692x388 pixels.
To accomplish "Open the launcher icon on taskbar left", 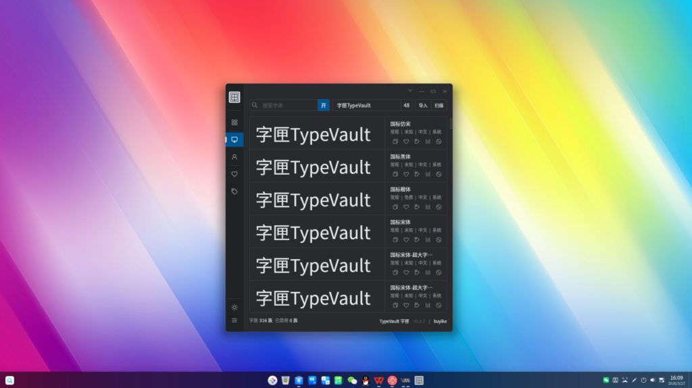I will point(9,380).
